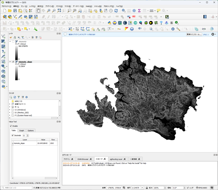Click the Save Project floppy disk icon
Viewport: 218px width, 190px height.
point(15,11)
